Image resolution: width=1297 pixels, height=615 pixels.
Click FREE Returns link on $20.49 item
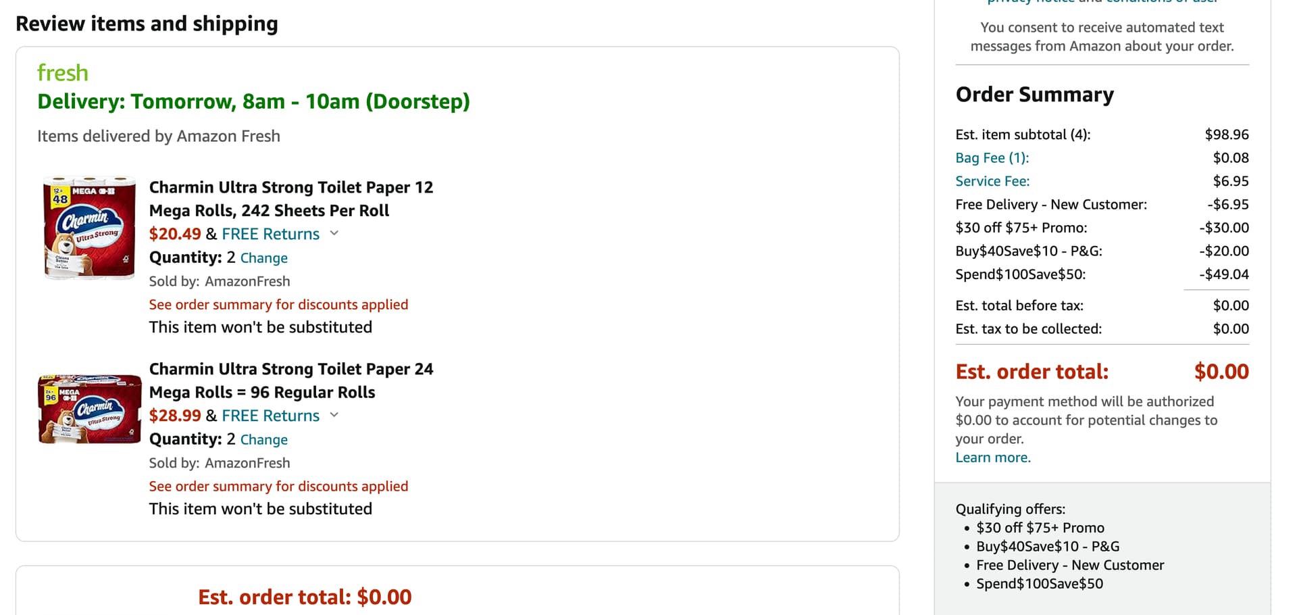click(x=270, y=234)
